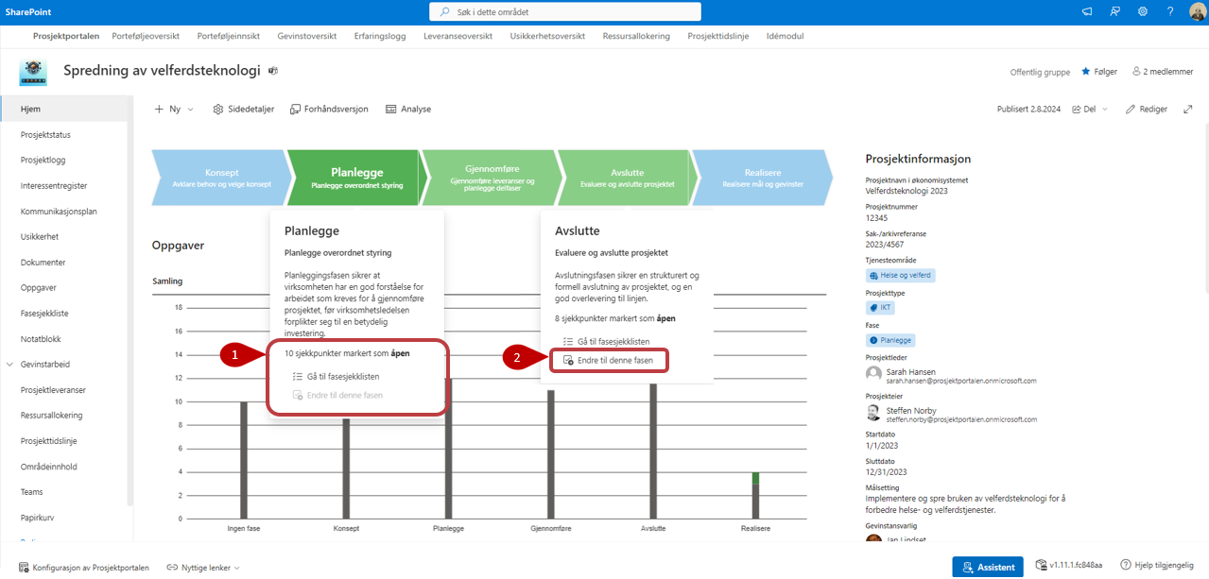Screen dimensions: 1209x579
Task: Open the Porteføljeoversikt menu item
Action: click(146, 36)
